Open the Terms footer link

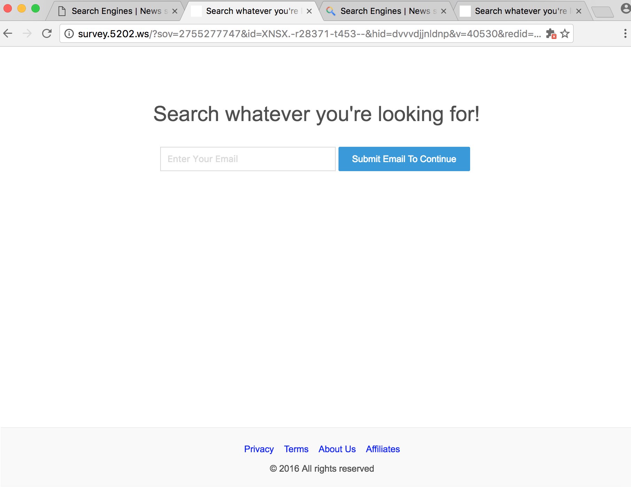tap(296, 449)
